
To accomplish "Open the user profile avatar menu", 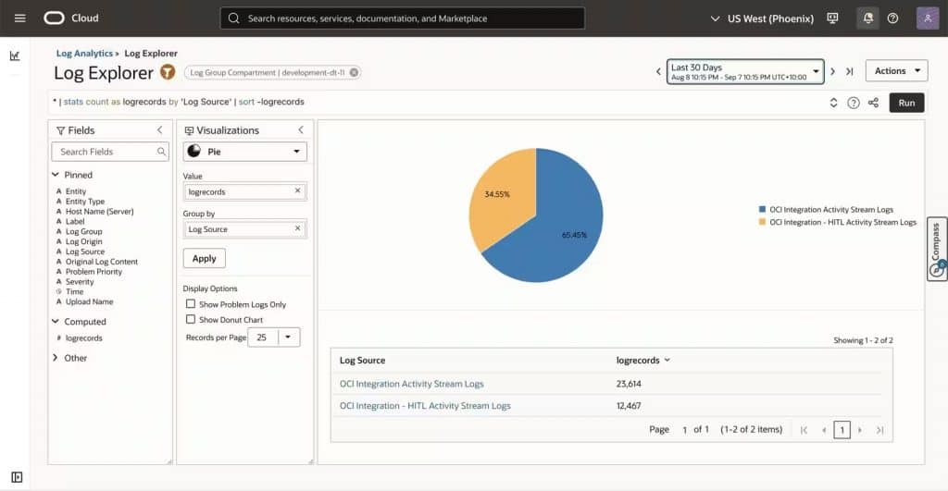I will point(928,18).
